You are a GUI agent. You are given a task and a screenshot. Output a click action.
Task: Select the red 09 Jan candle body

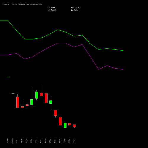60,121
